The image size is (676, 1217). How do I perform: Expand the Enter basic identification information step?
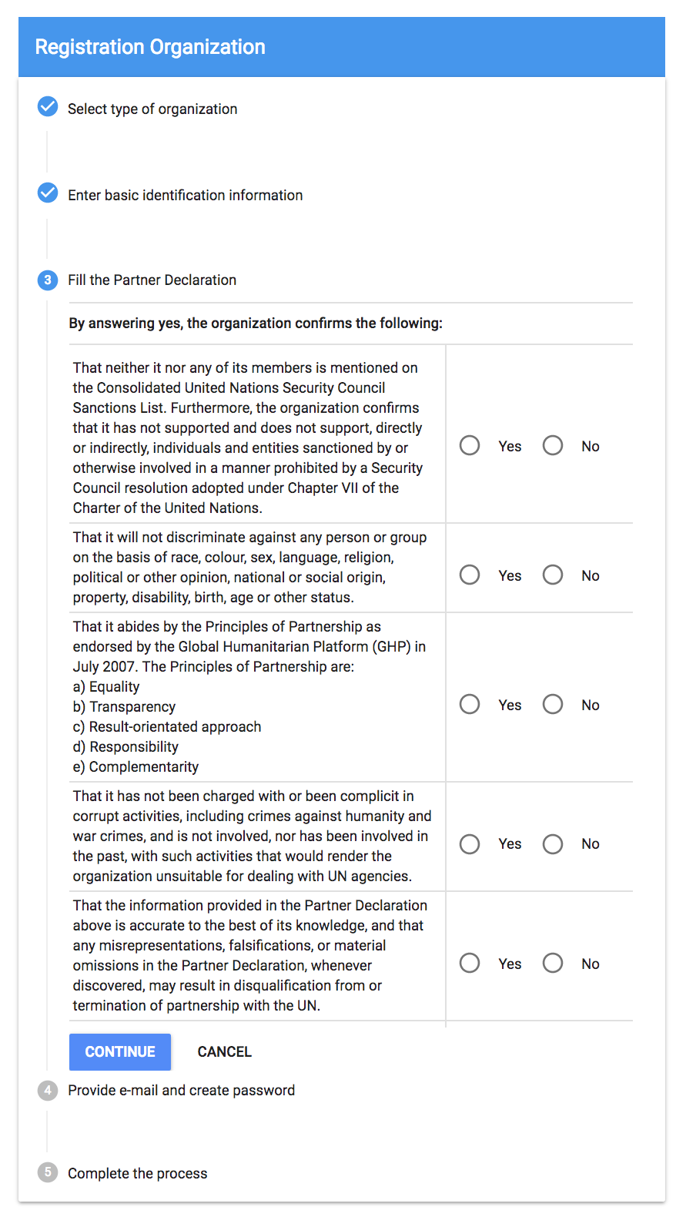(x=185, y=196)
